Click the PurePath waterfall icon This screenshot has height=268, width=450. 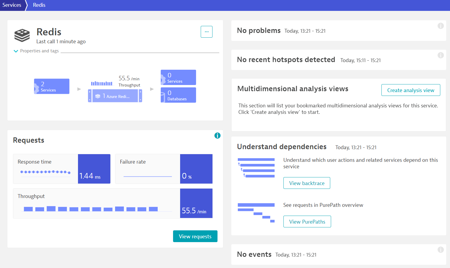point(256,213)
